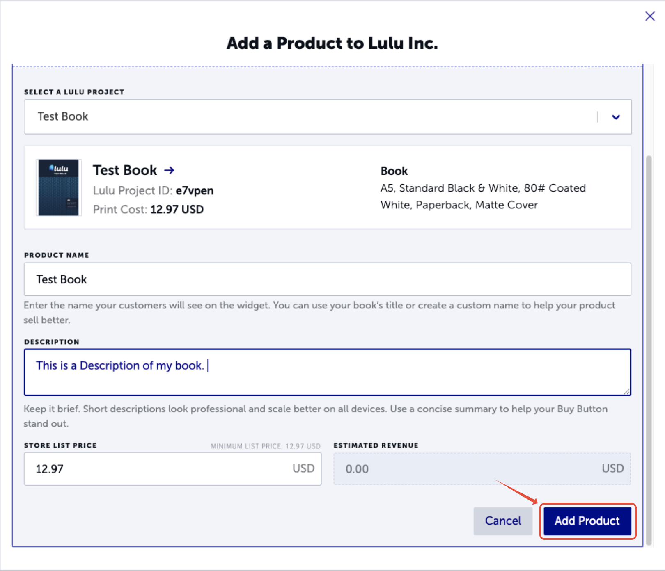Click the Add Product button
Image resolution: width=665 pixels, height=571 pixels.
(587, 521)
